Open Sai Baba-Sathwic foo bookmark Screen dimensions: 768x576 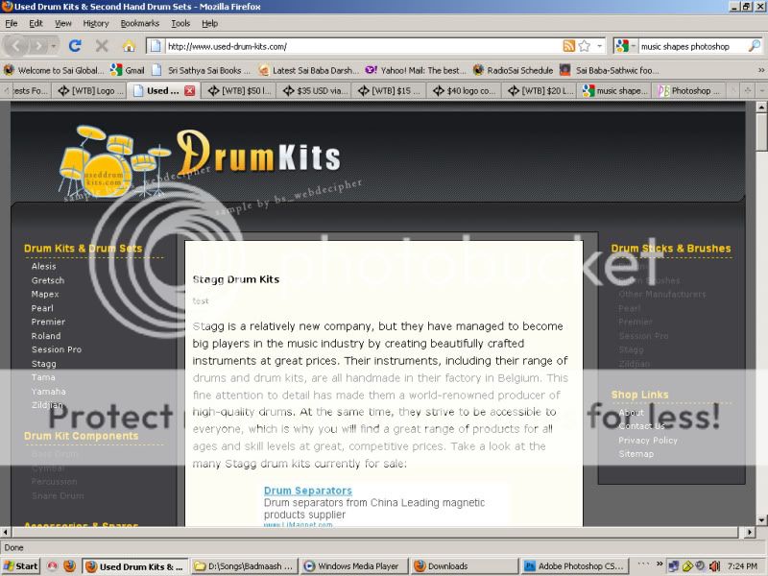[611, 70]
